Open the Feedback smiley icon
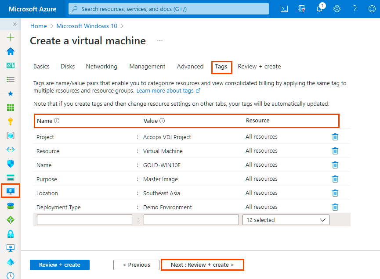Viewport: 380px width, 279px height. (372, 9)
